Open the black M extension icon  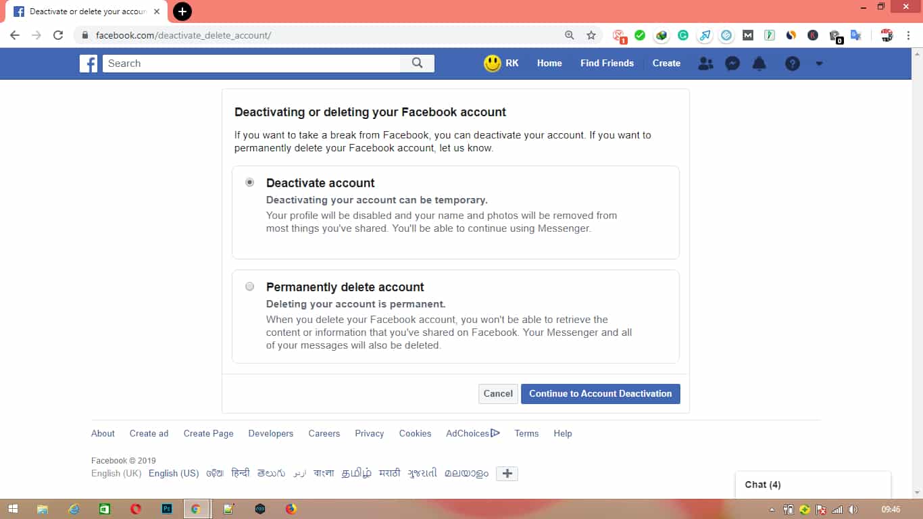tap(748, 35)
